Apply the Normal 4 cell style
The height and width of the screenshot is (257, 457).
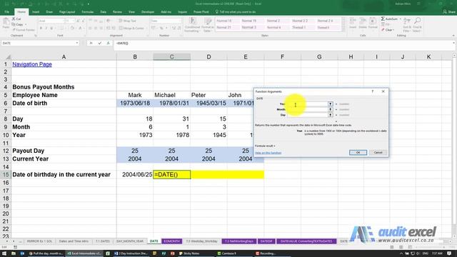coord(273,27)
